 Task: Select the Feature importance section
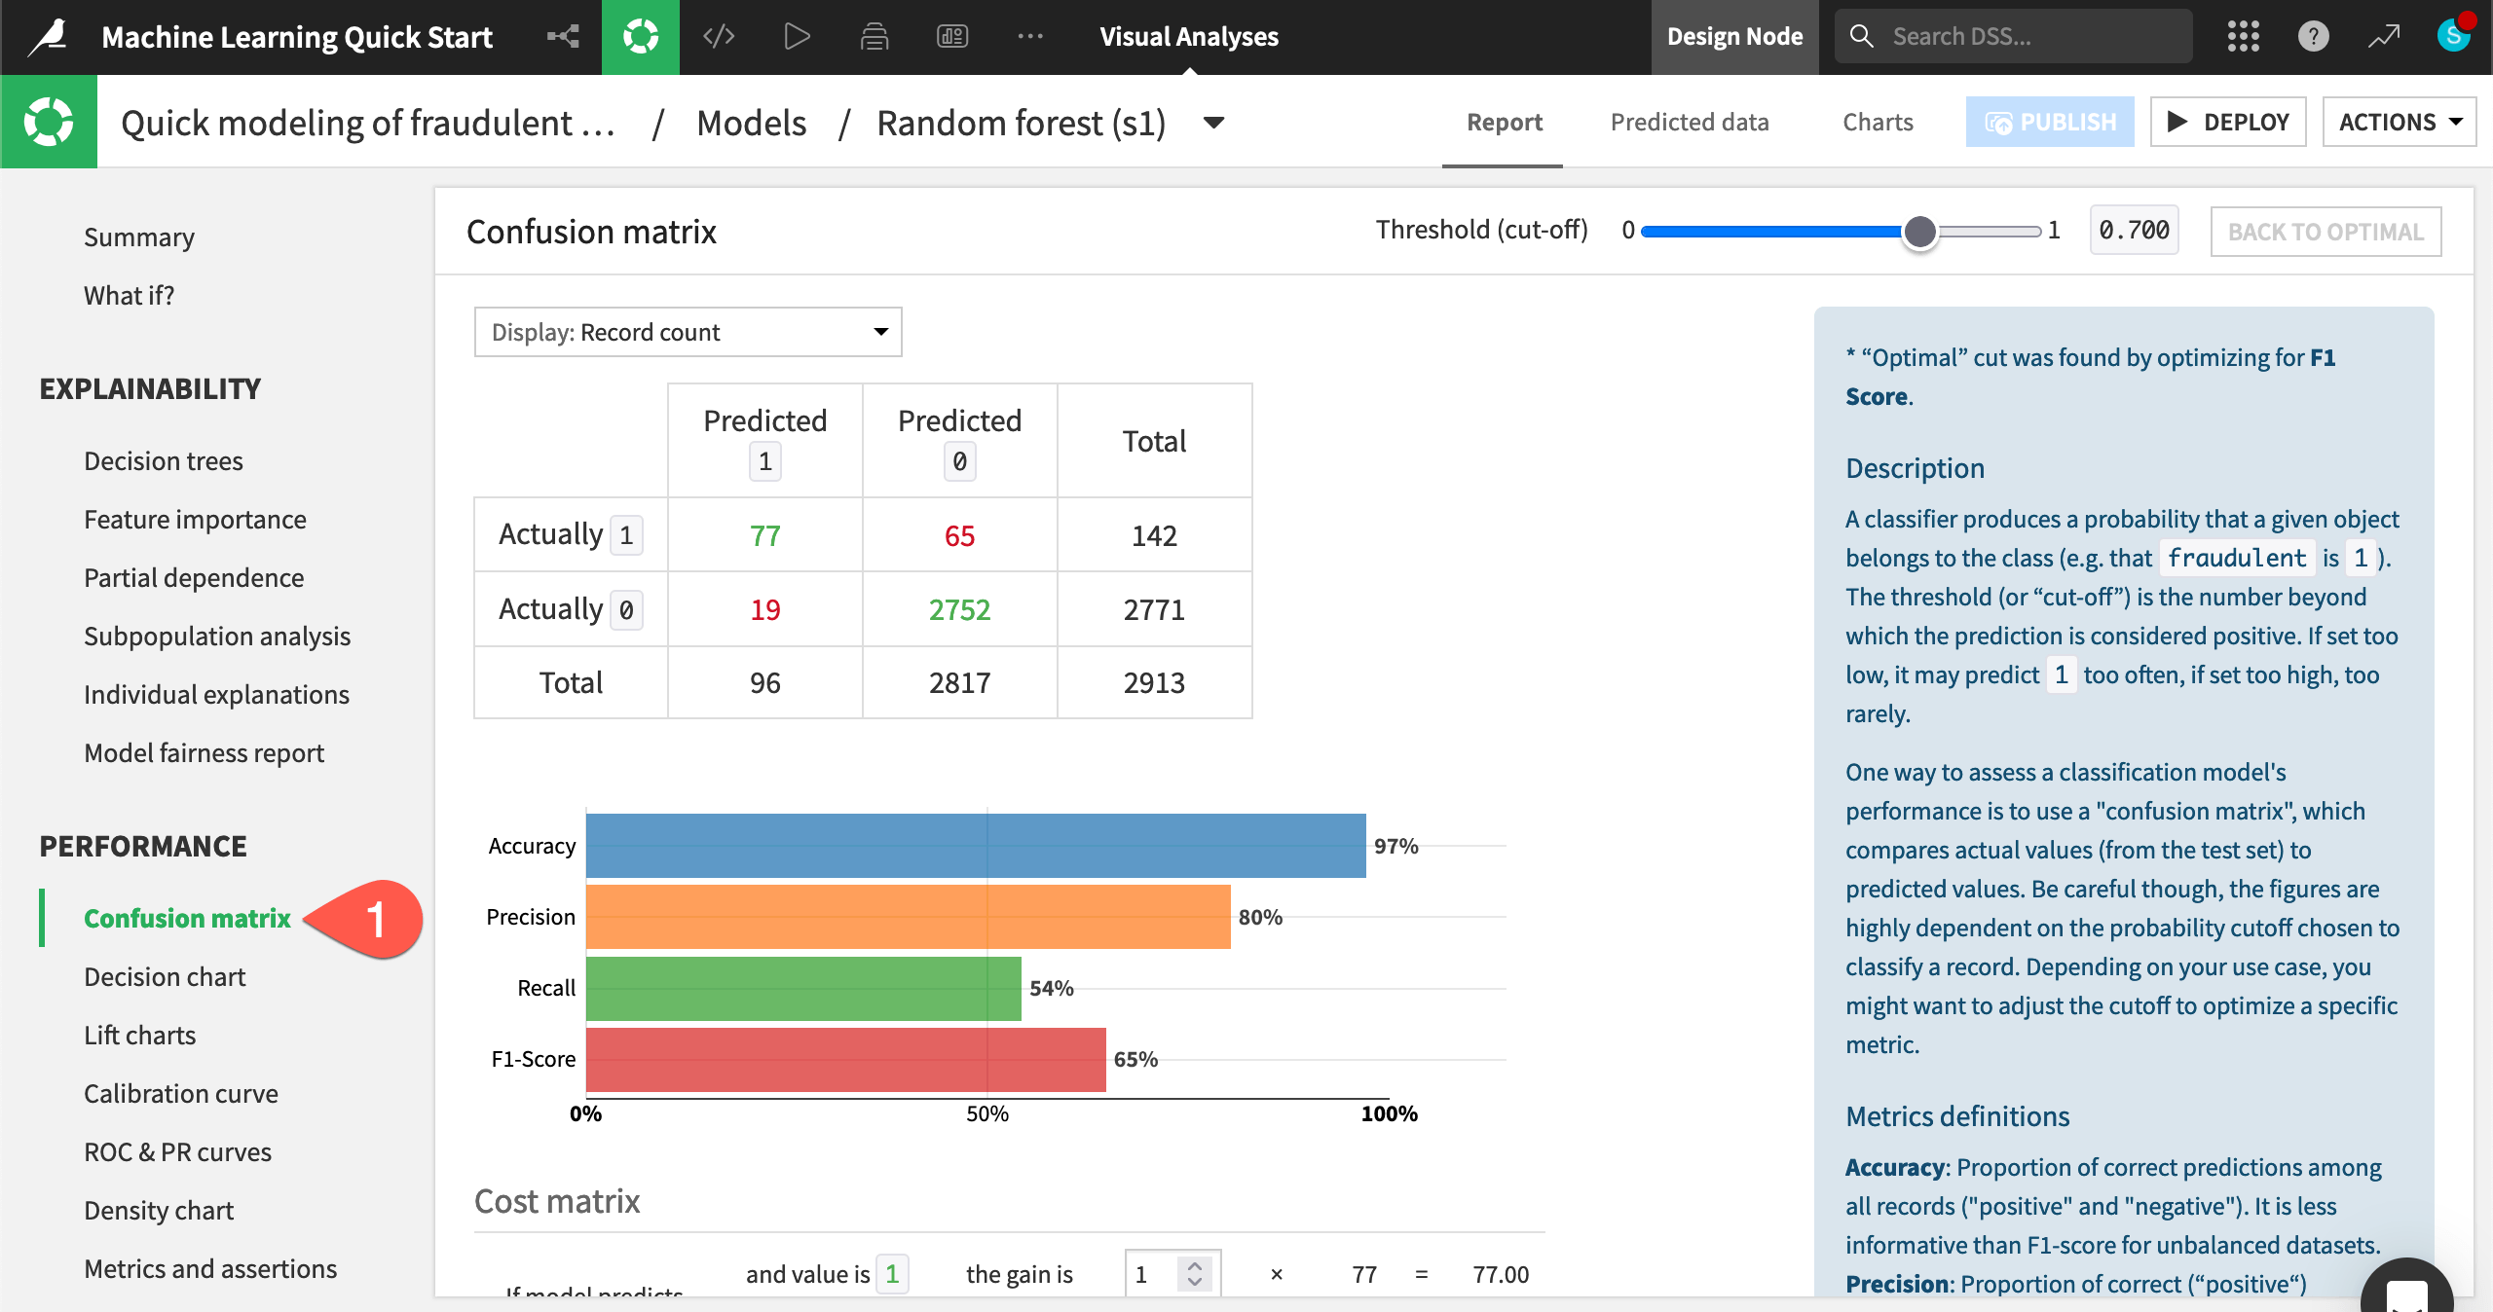coord(195,519)
